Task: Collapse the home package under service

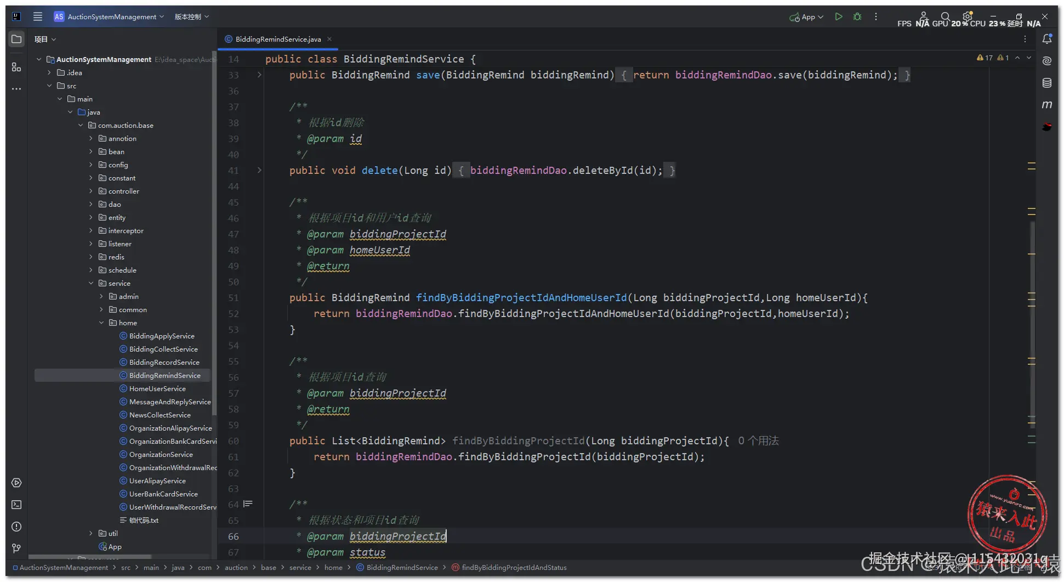Action: coord(101,323)
